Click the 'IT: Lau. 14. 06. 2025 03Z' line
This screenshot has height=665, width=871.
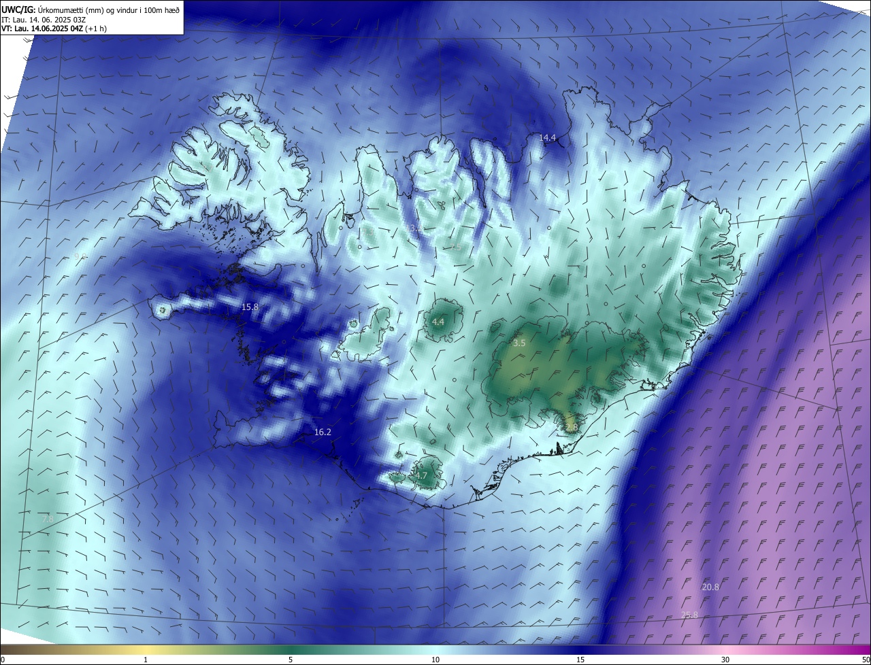coord(44,19)
